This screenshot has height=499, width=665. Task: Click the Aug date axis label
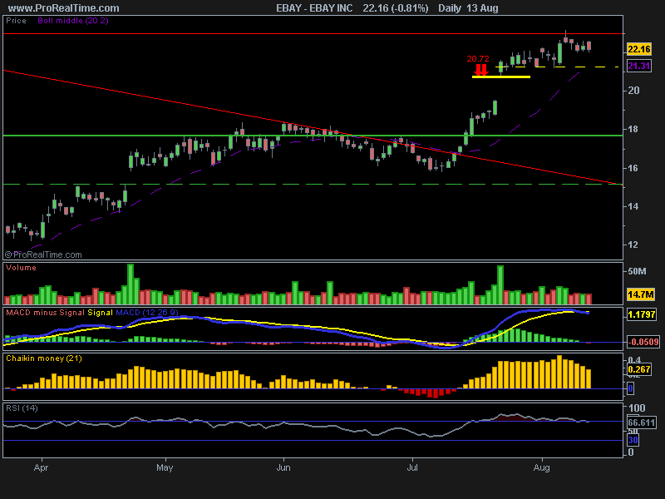[542, 467]
